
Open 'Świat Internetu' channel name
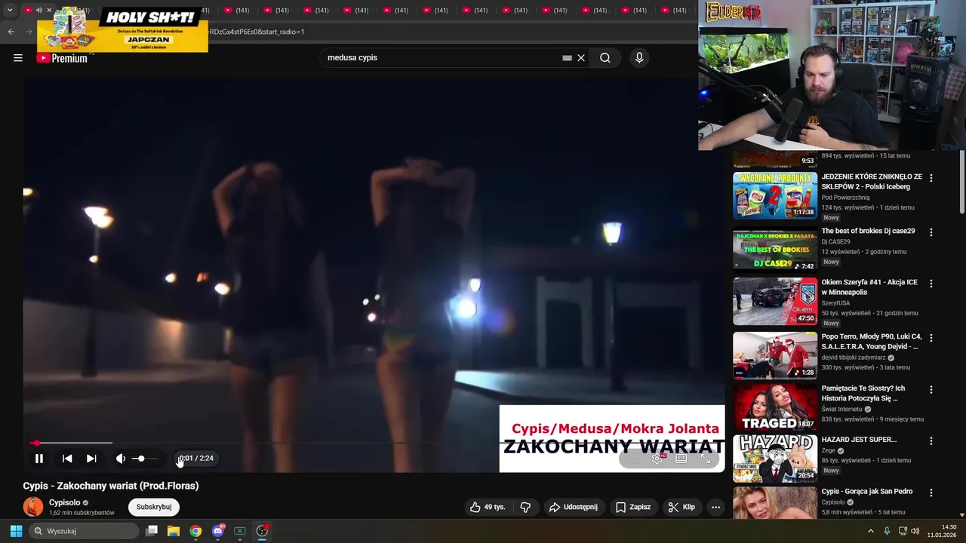(x=841, y=410)
